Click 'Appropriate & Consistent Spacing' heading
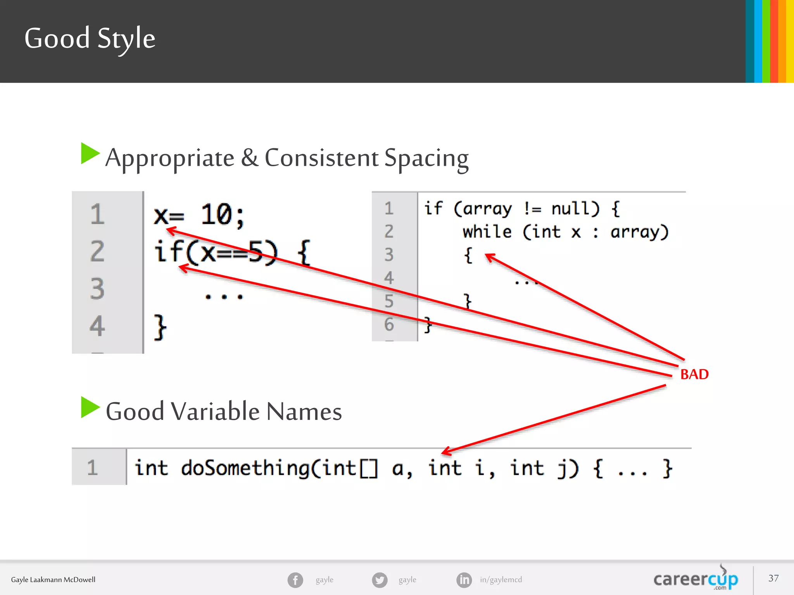Viewport: 794px width, 595px height. coord(287,158)
